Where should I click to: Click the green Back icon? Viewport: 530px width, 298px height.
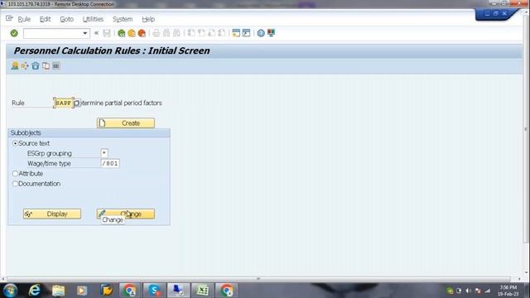tap(122, 33)
